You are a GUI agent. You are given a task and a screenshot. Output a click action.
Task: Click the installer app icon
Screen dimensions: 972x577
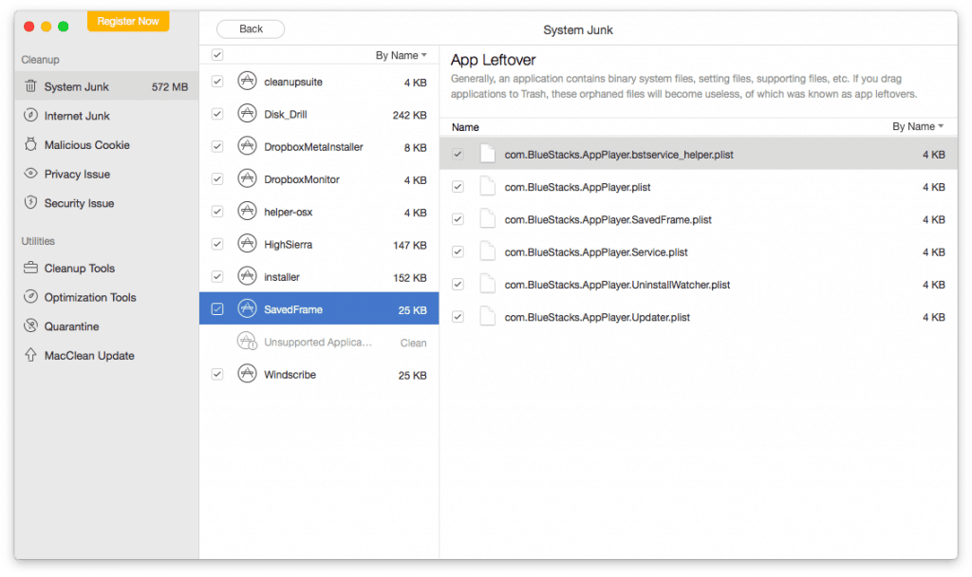(248, 276)
